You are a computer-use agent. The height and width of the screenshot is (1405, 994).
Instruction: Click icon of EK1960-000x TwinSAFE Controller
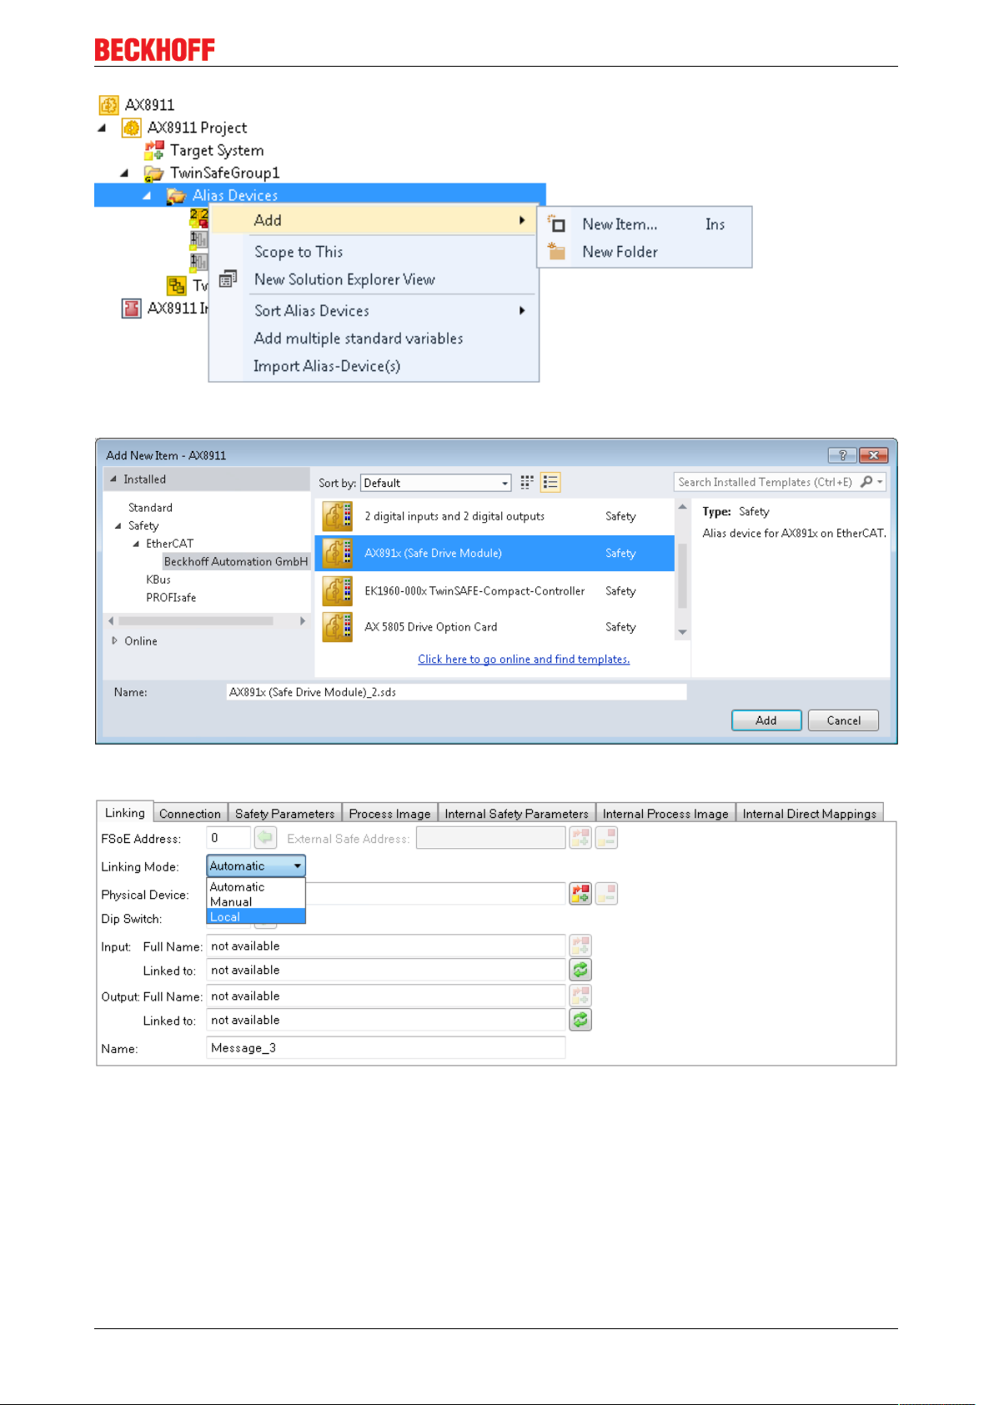point(338,590)
